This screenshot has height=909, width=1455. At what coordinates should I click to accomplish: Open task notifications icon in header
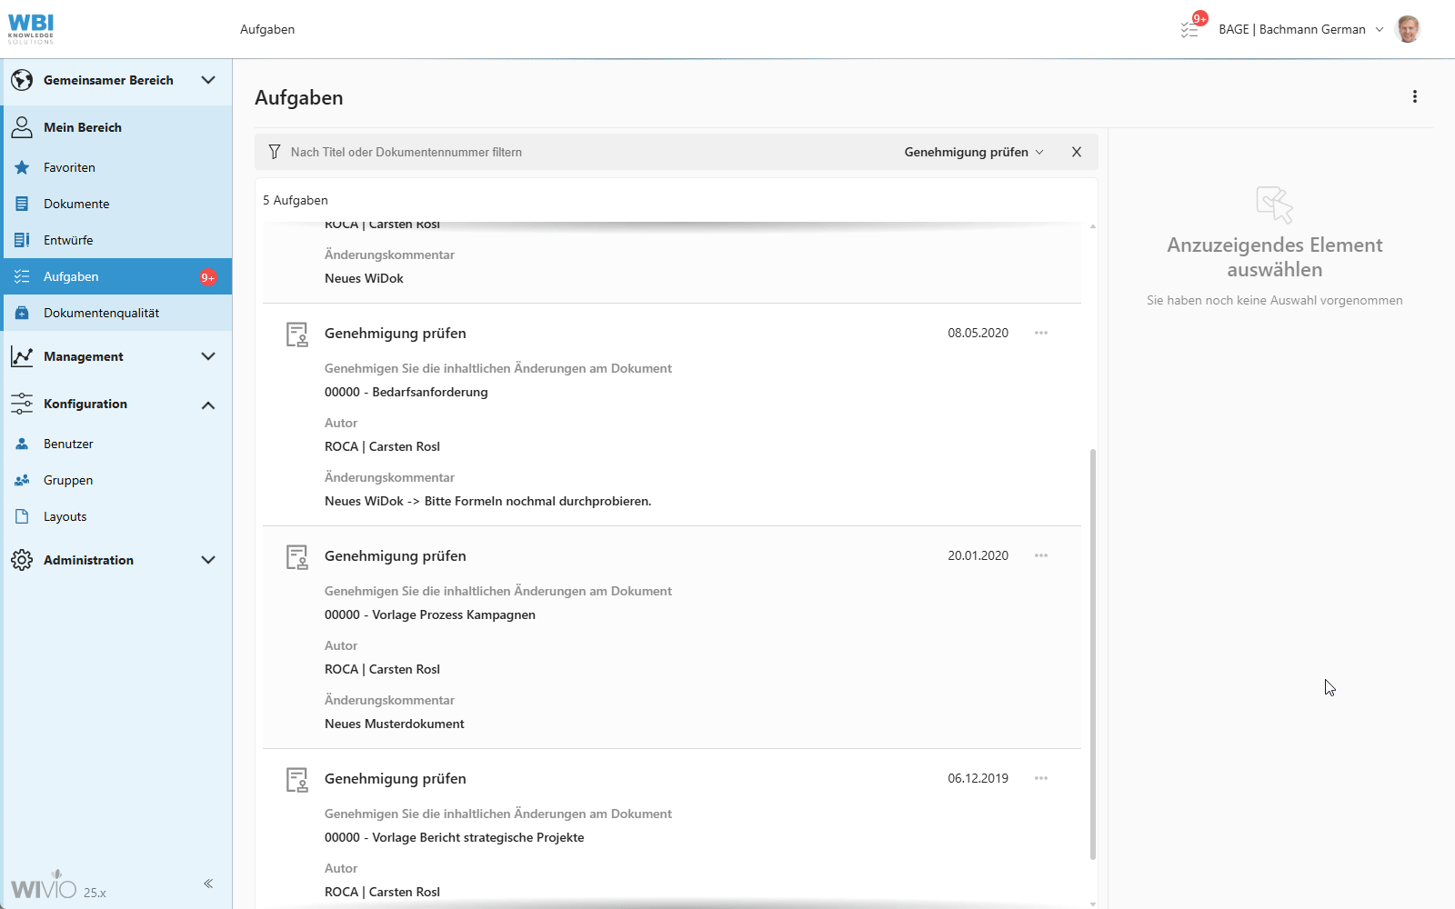coord(1190,29)
